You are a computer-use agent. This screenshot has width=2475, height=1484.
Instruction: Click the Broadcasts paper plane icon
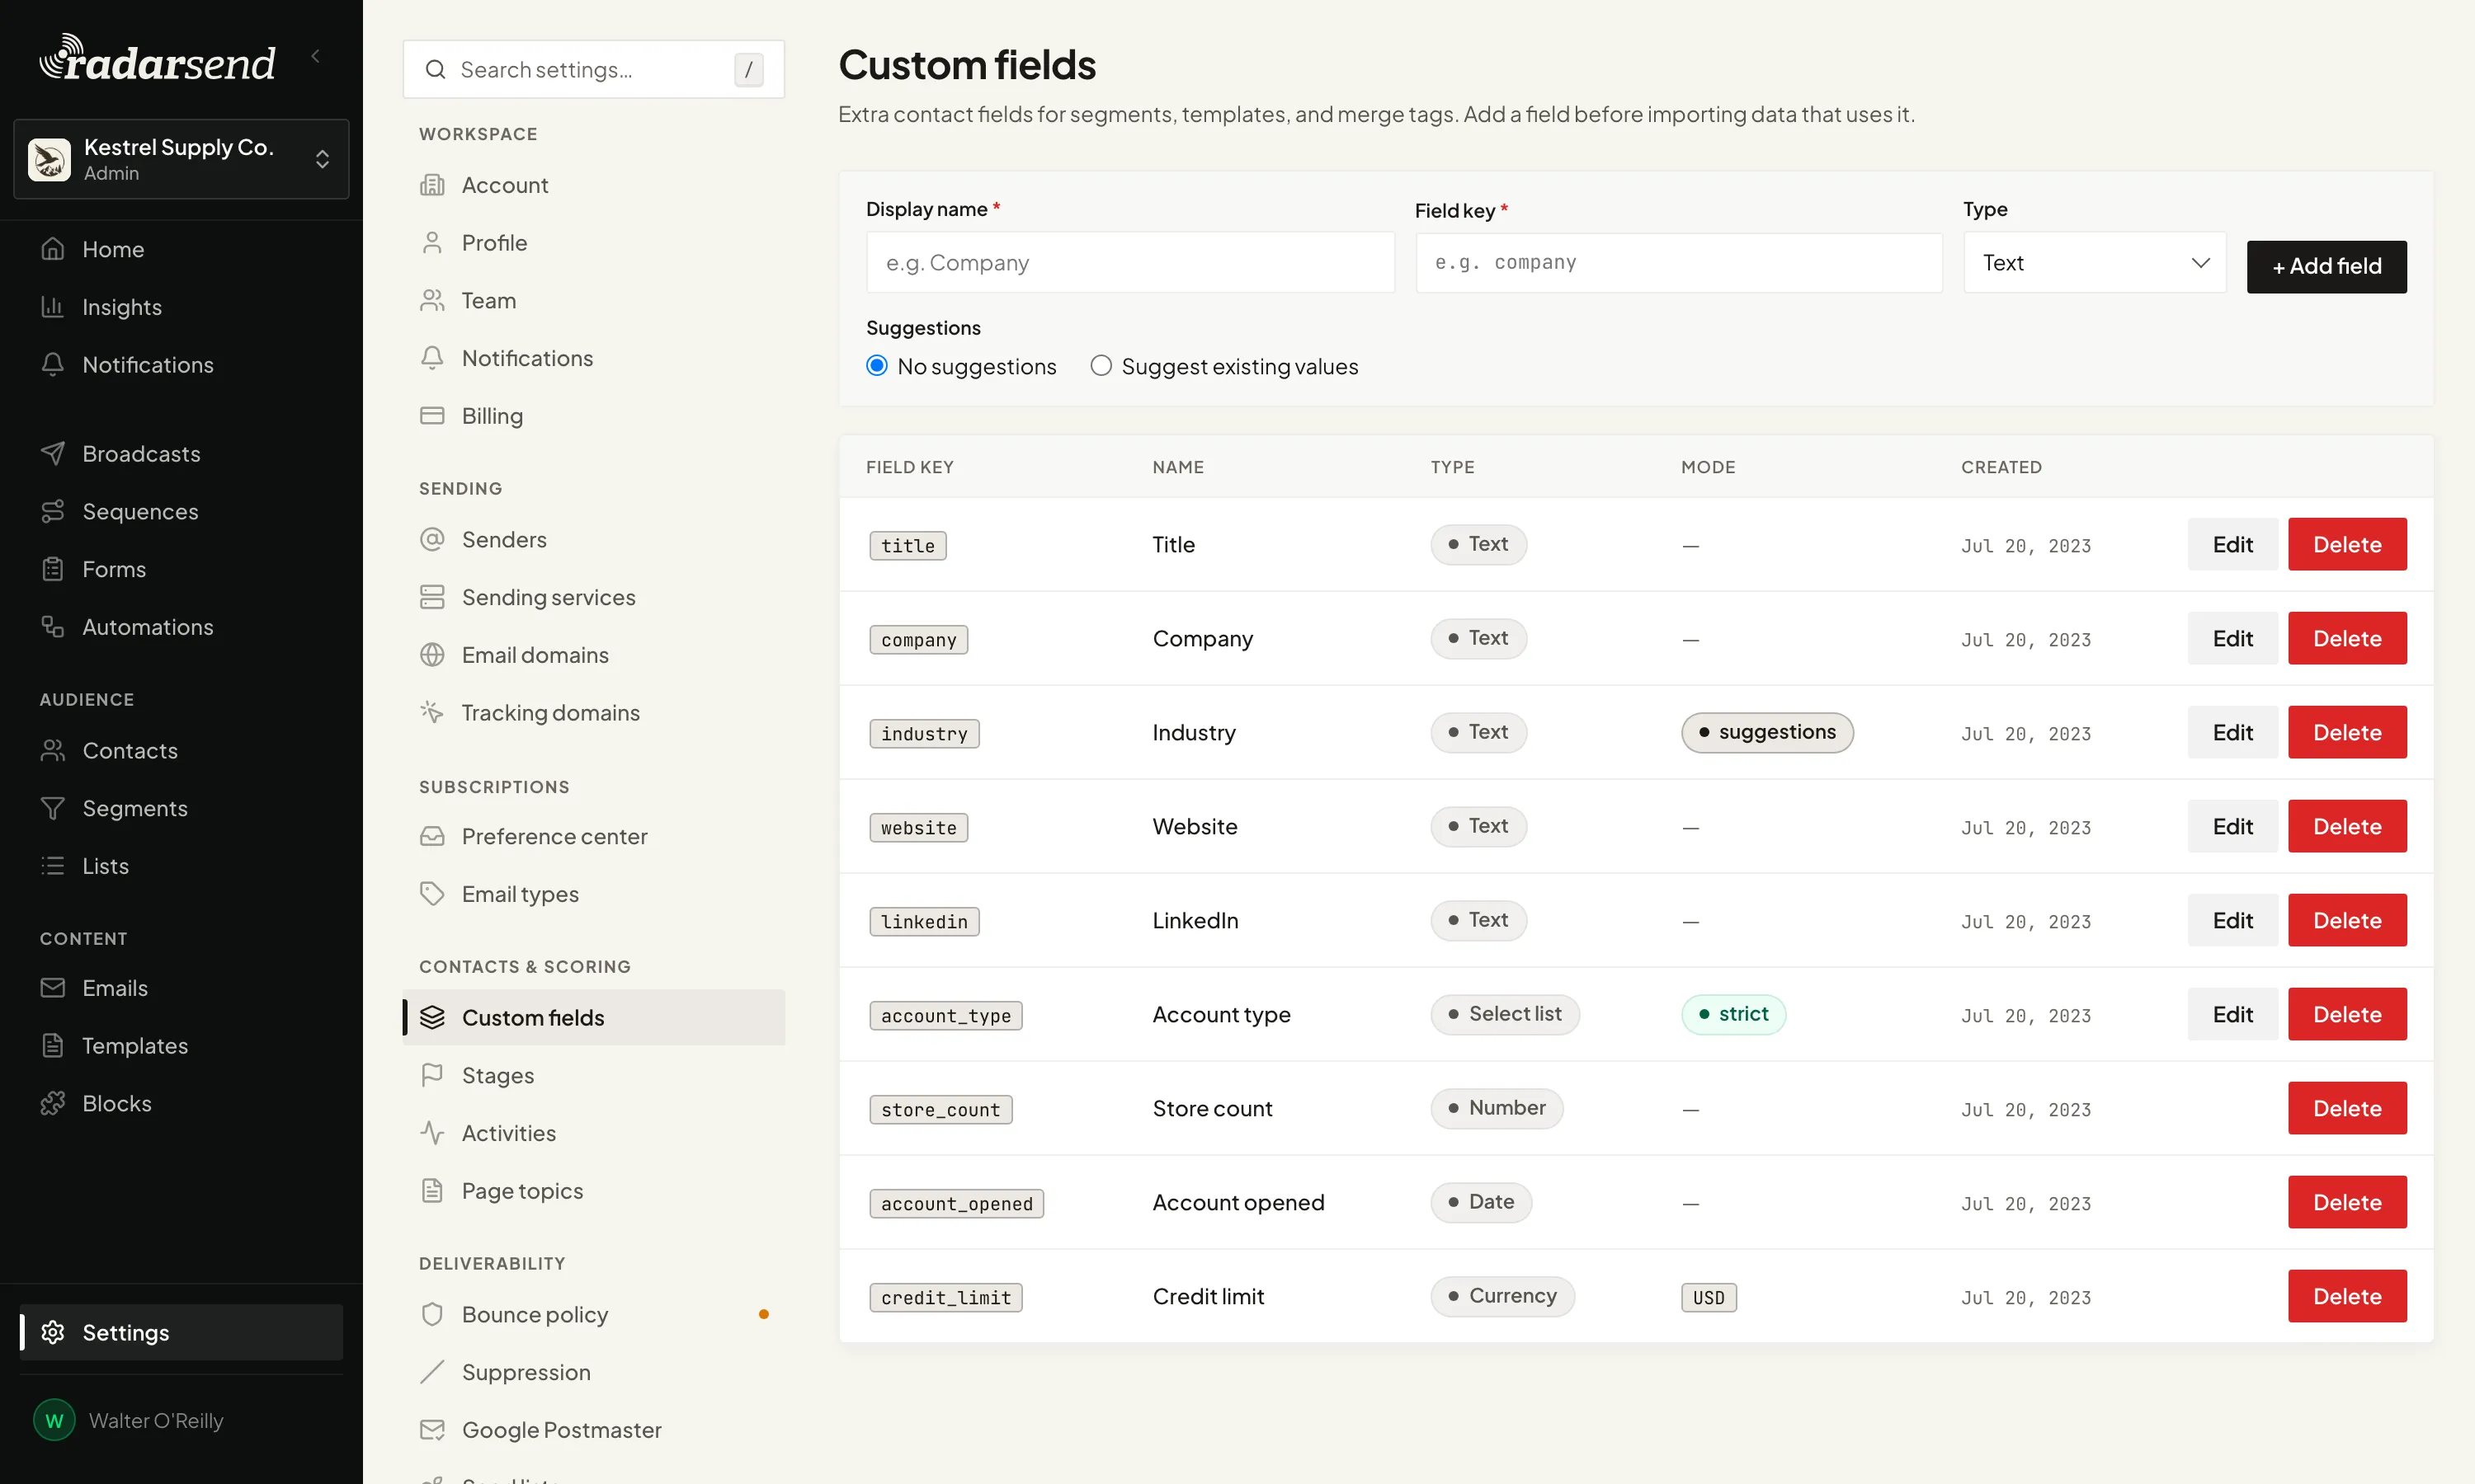(53, 453)
